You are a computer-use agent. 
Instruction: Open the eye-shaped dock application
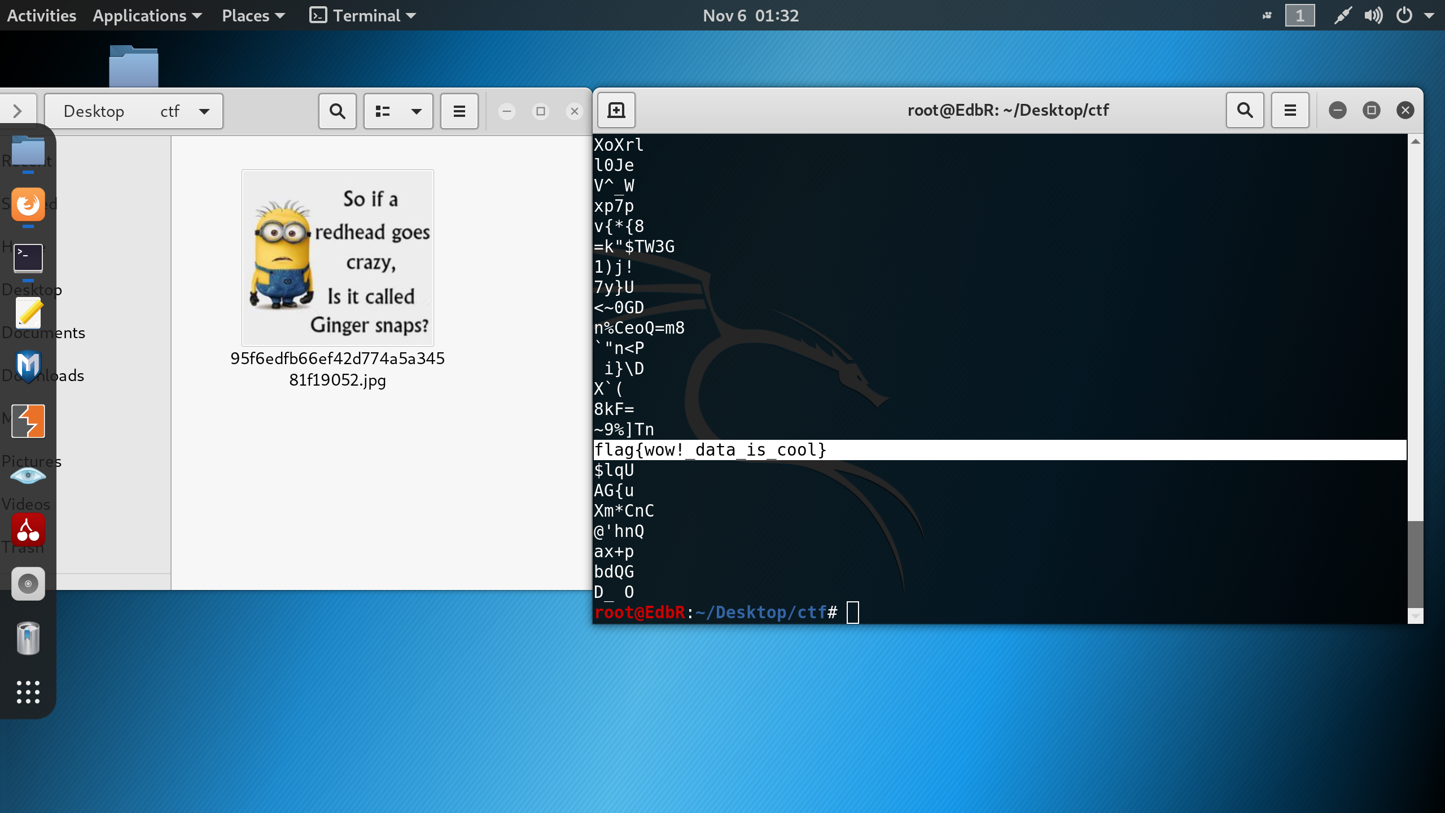point(28,475)
